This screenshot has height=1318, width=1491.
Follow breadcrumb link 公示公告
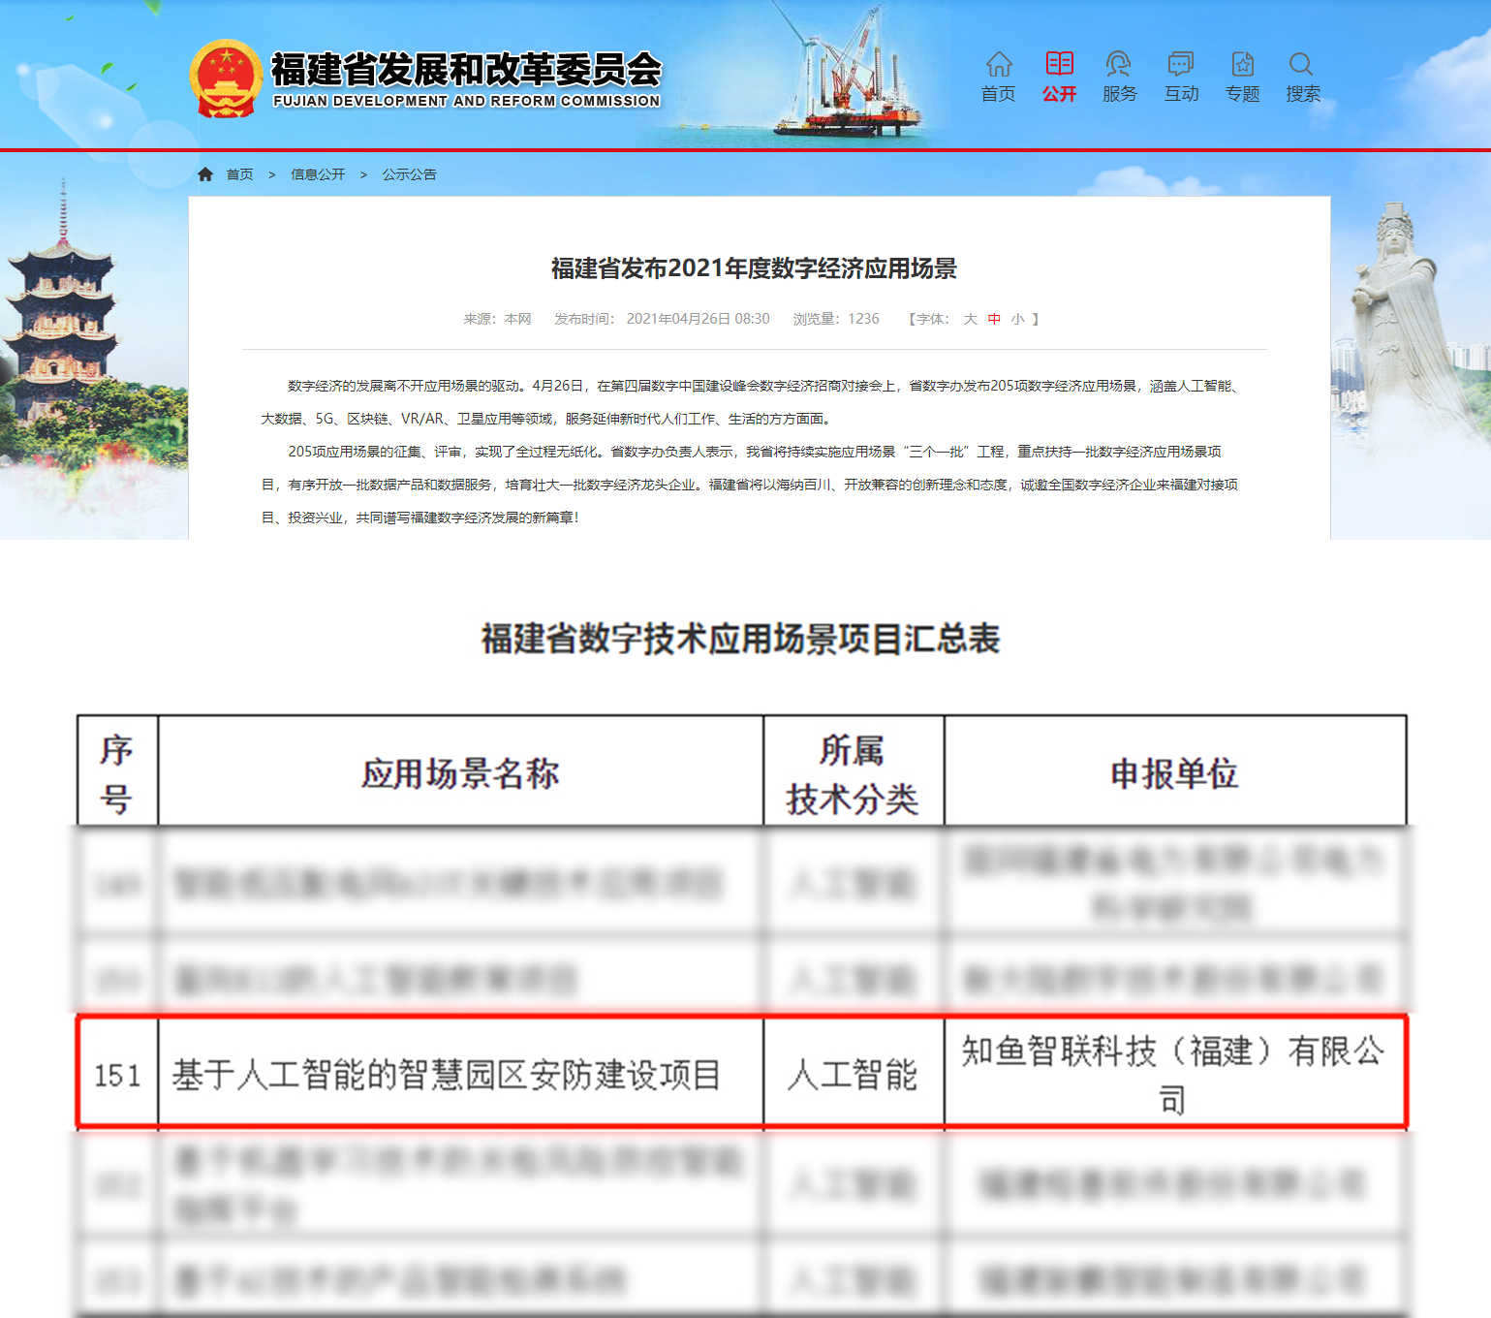point(409,174)
